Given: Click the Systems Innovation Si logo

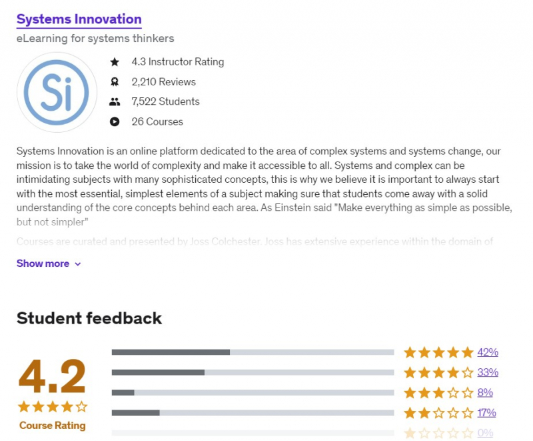Looking at the screenshot, I should [x=57, y=93].
